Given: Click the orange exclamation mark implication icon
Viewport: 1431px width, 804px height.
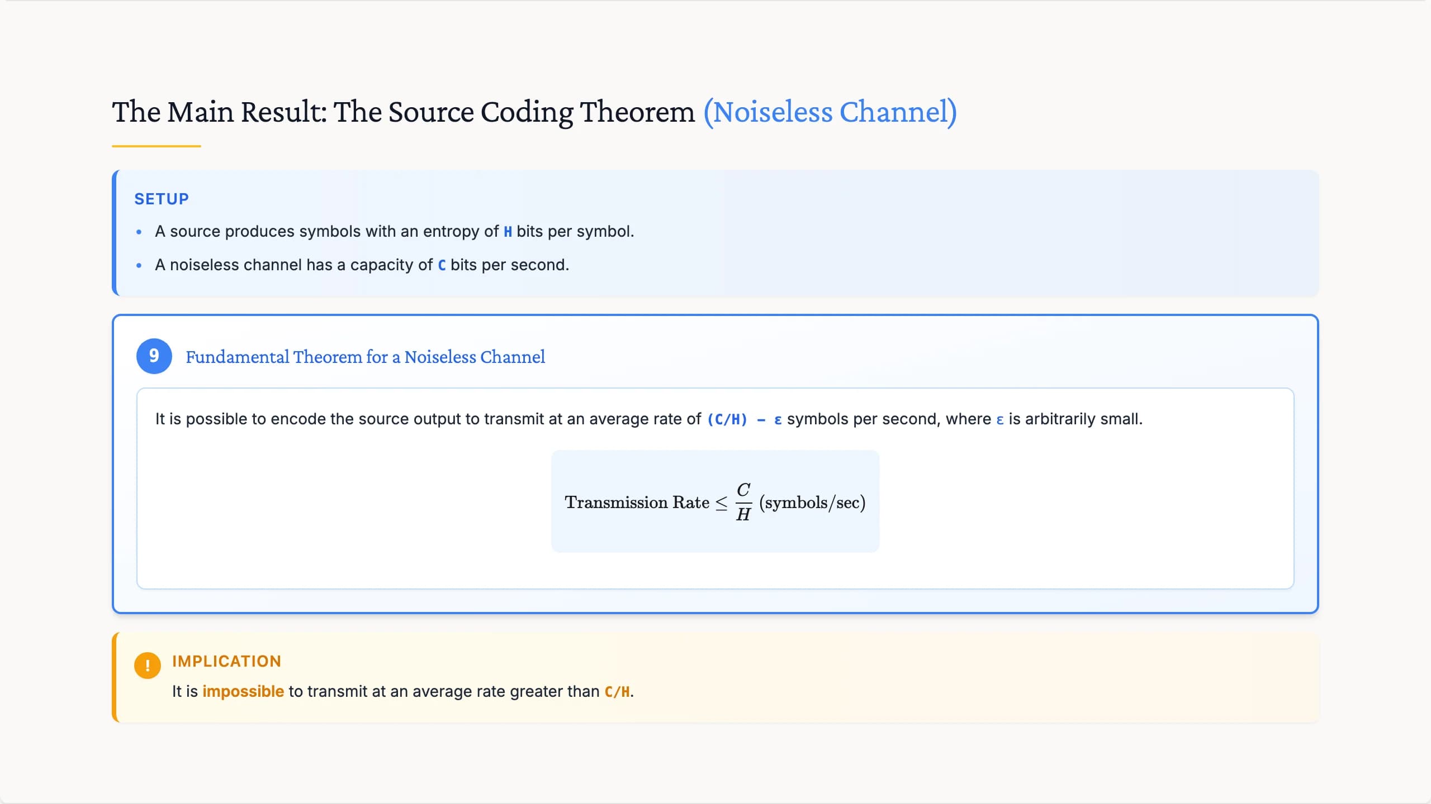Looking at the screenshot, I should point(148,665).
